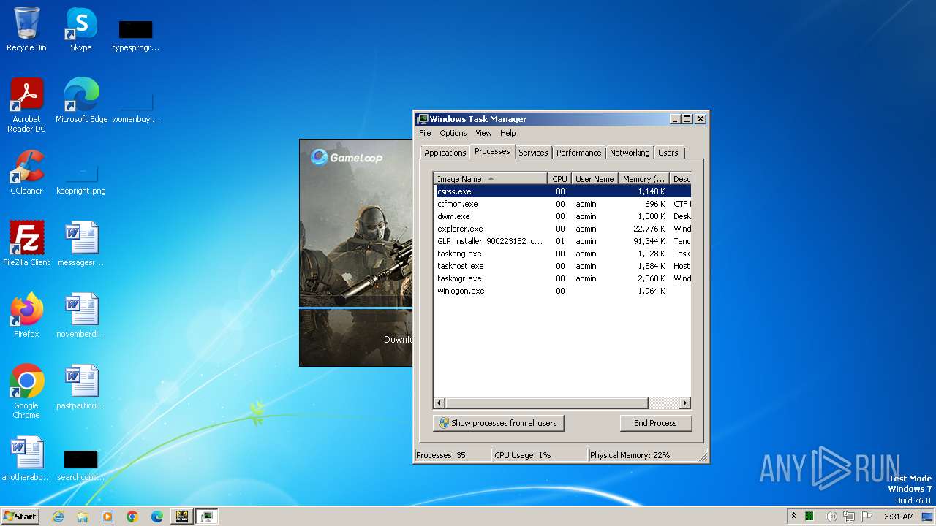
Task: Click Task Manager taskbar button
Action: 207,517
